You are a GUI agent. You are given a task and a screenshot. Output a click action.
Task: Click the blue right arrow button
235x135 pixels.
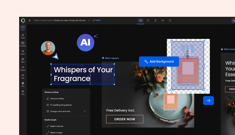[x=208, y=100]
